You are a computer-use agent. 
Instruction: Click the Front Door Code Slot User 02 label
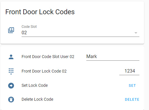48,57
